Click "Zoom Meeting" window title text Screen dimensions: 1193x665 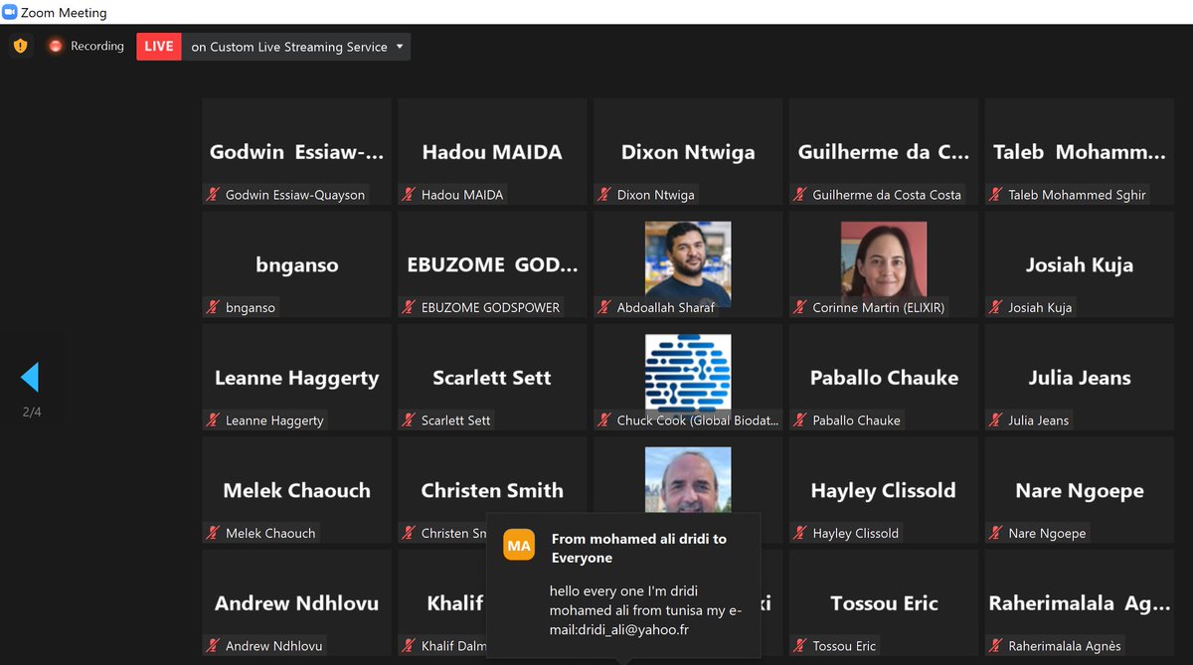64,13
